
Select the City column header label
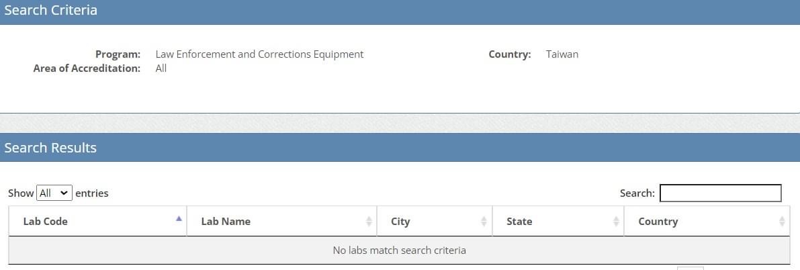(x=400, y=221)
